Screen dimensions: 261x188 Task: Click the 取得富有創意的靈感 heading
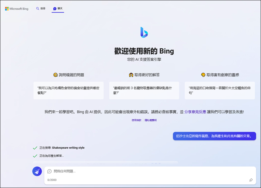223,75
